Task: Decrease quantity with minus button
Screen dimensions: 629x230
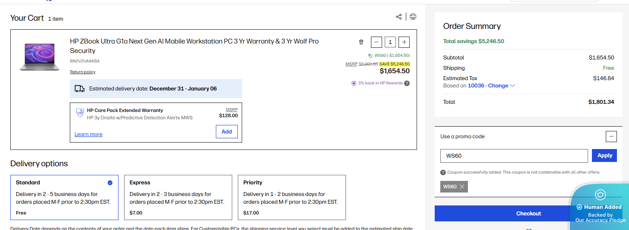Action: point(377,42)
